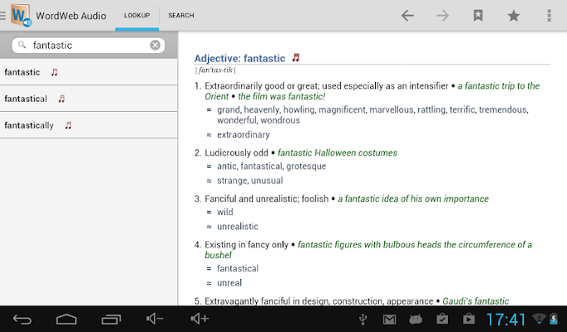Tap the magnifier icon in search box
Screen dimensions: 567x332
22,45
